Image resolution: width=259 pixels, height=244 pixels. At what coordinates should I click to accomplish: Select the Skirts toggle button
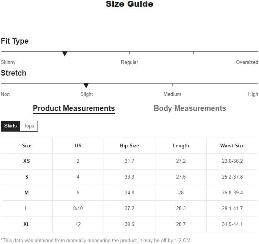[11, 126]
